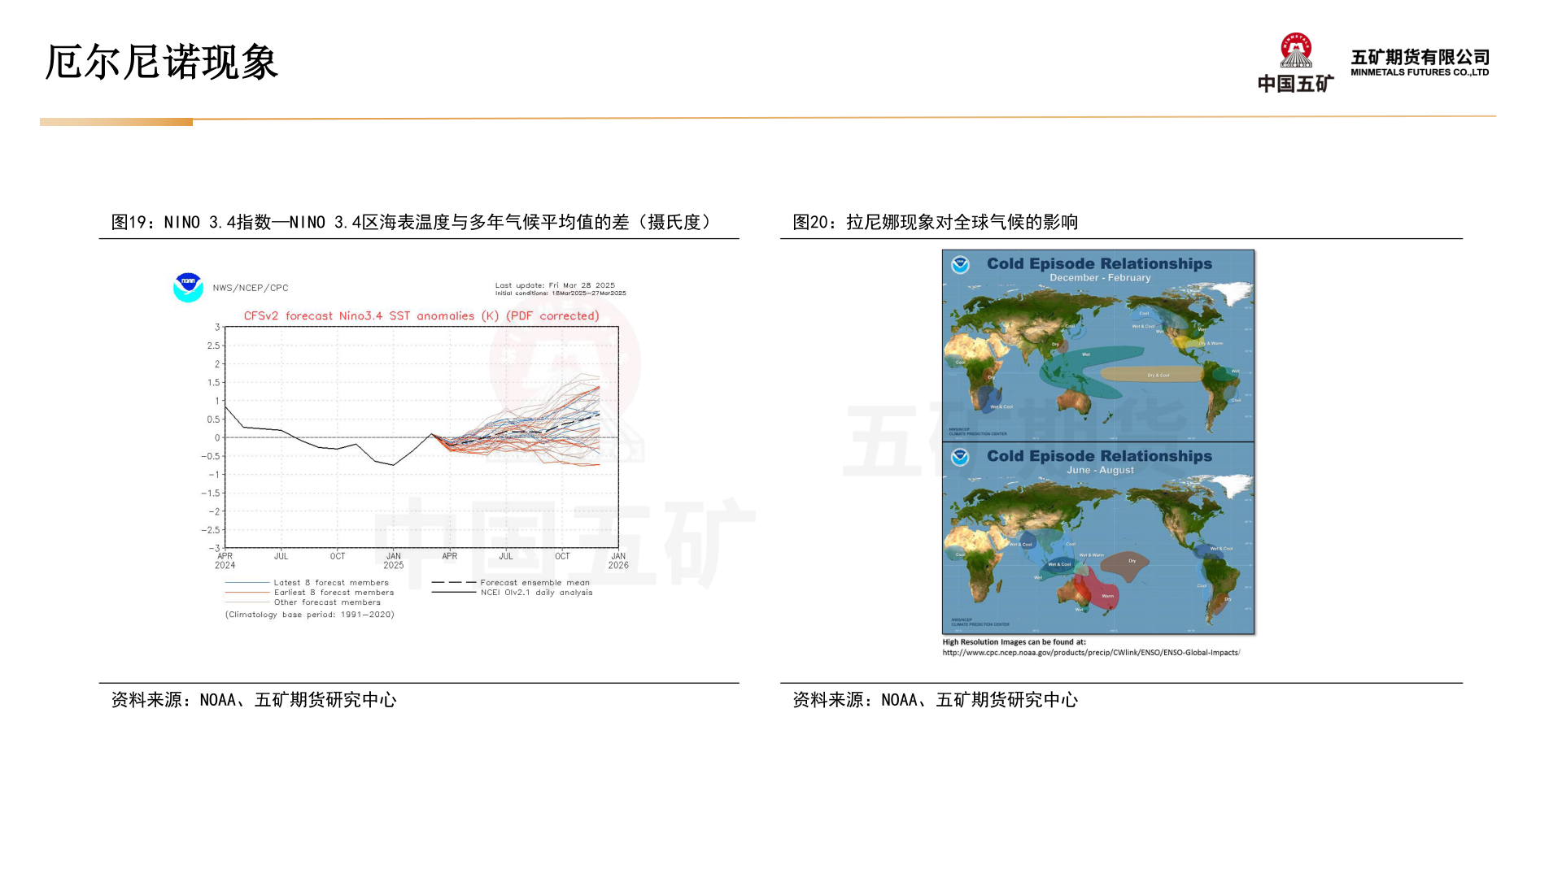Select the slide title 厄尔尼诺现象
The image size is (1562, 878).
(x=161, y=63)
